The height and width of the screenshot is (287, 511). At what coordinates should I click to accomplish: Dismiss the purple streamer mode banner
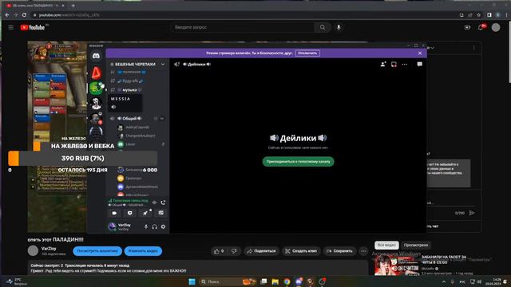click(420, 53)
